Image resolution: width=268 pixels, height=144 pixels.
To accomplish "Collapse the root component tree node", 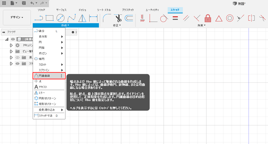I will point(7,39).
